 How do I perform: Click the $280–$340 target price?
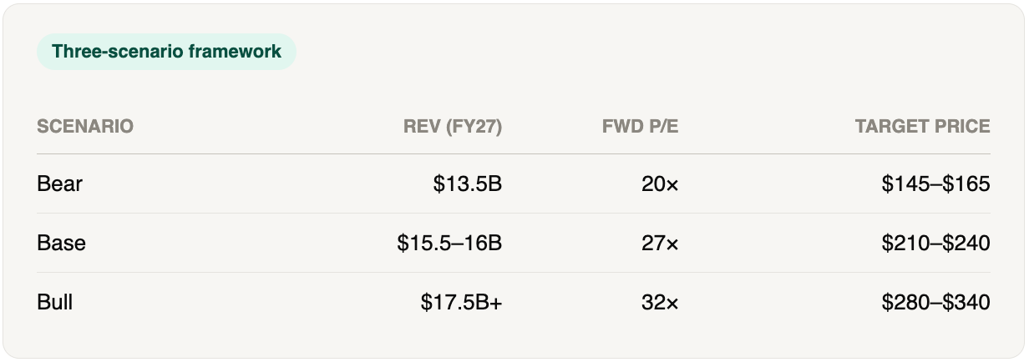pyautogui.click(x=936, y=302)
